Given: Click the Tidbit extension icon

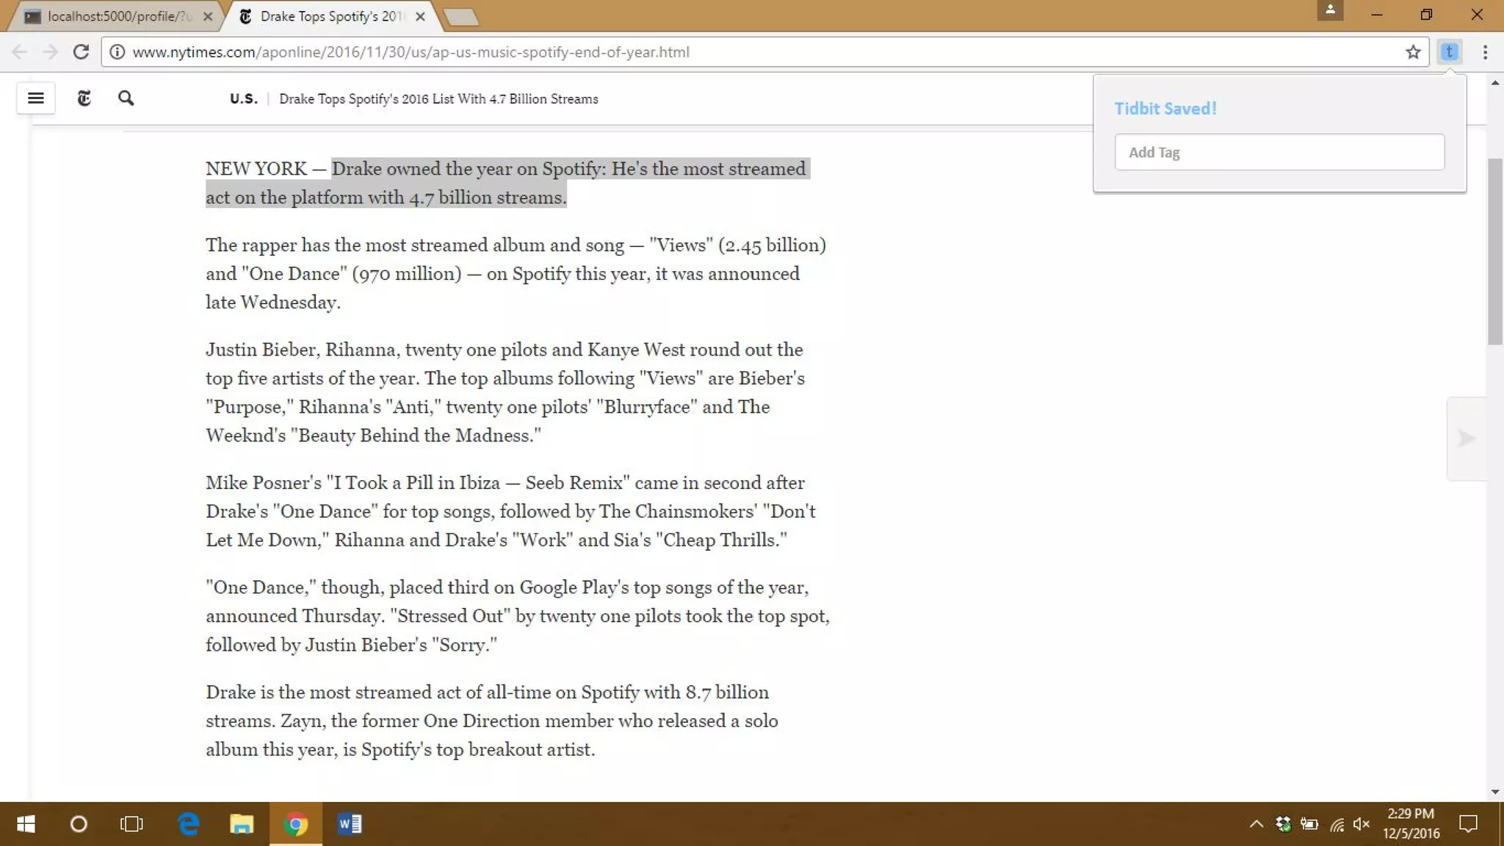Looking at the screenshot, I should click(1448, 52).
